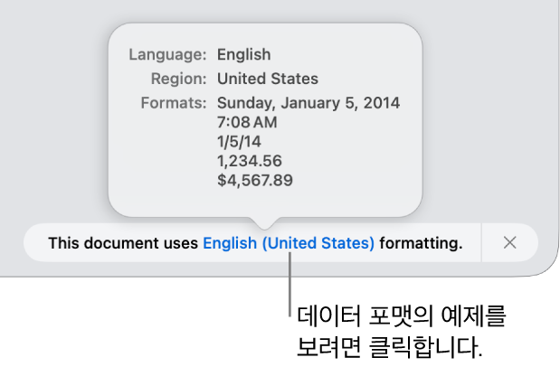Click the Language label in the popover
560x367 pixels.
(168, 54)
